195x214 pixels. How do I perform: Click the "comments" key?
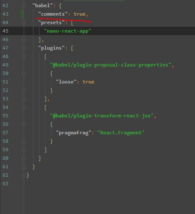[x=53, y=14]
